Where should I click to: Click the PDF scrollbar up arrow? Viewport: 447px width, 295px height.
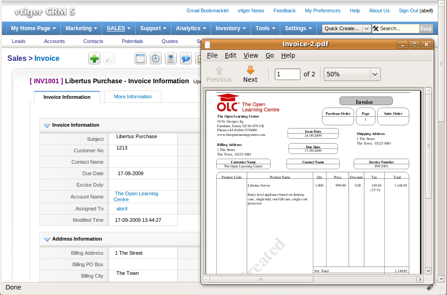click(x=428, y=91)
